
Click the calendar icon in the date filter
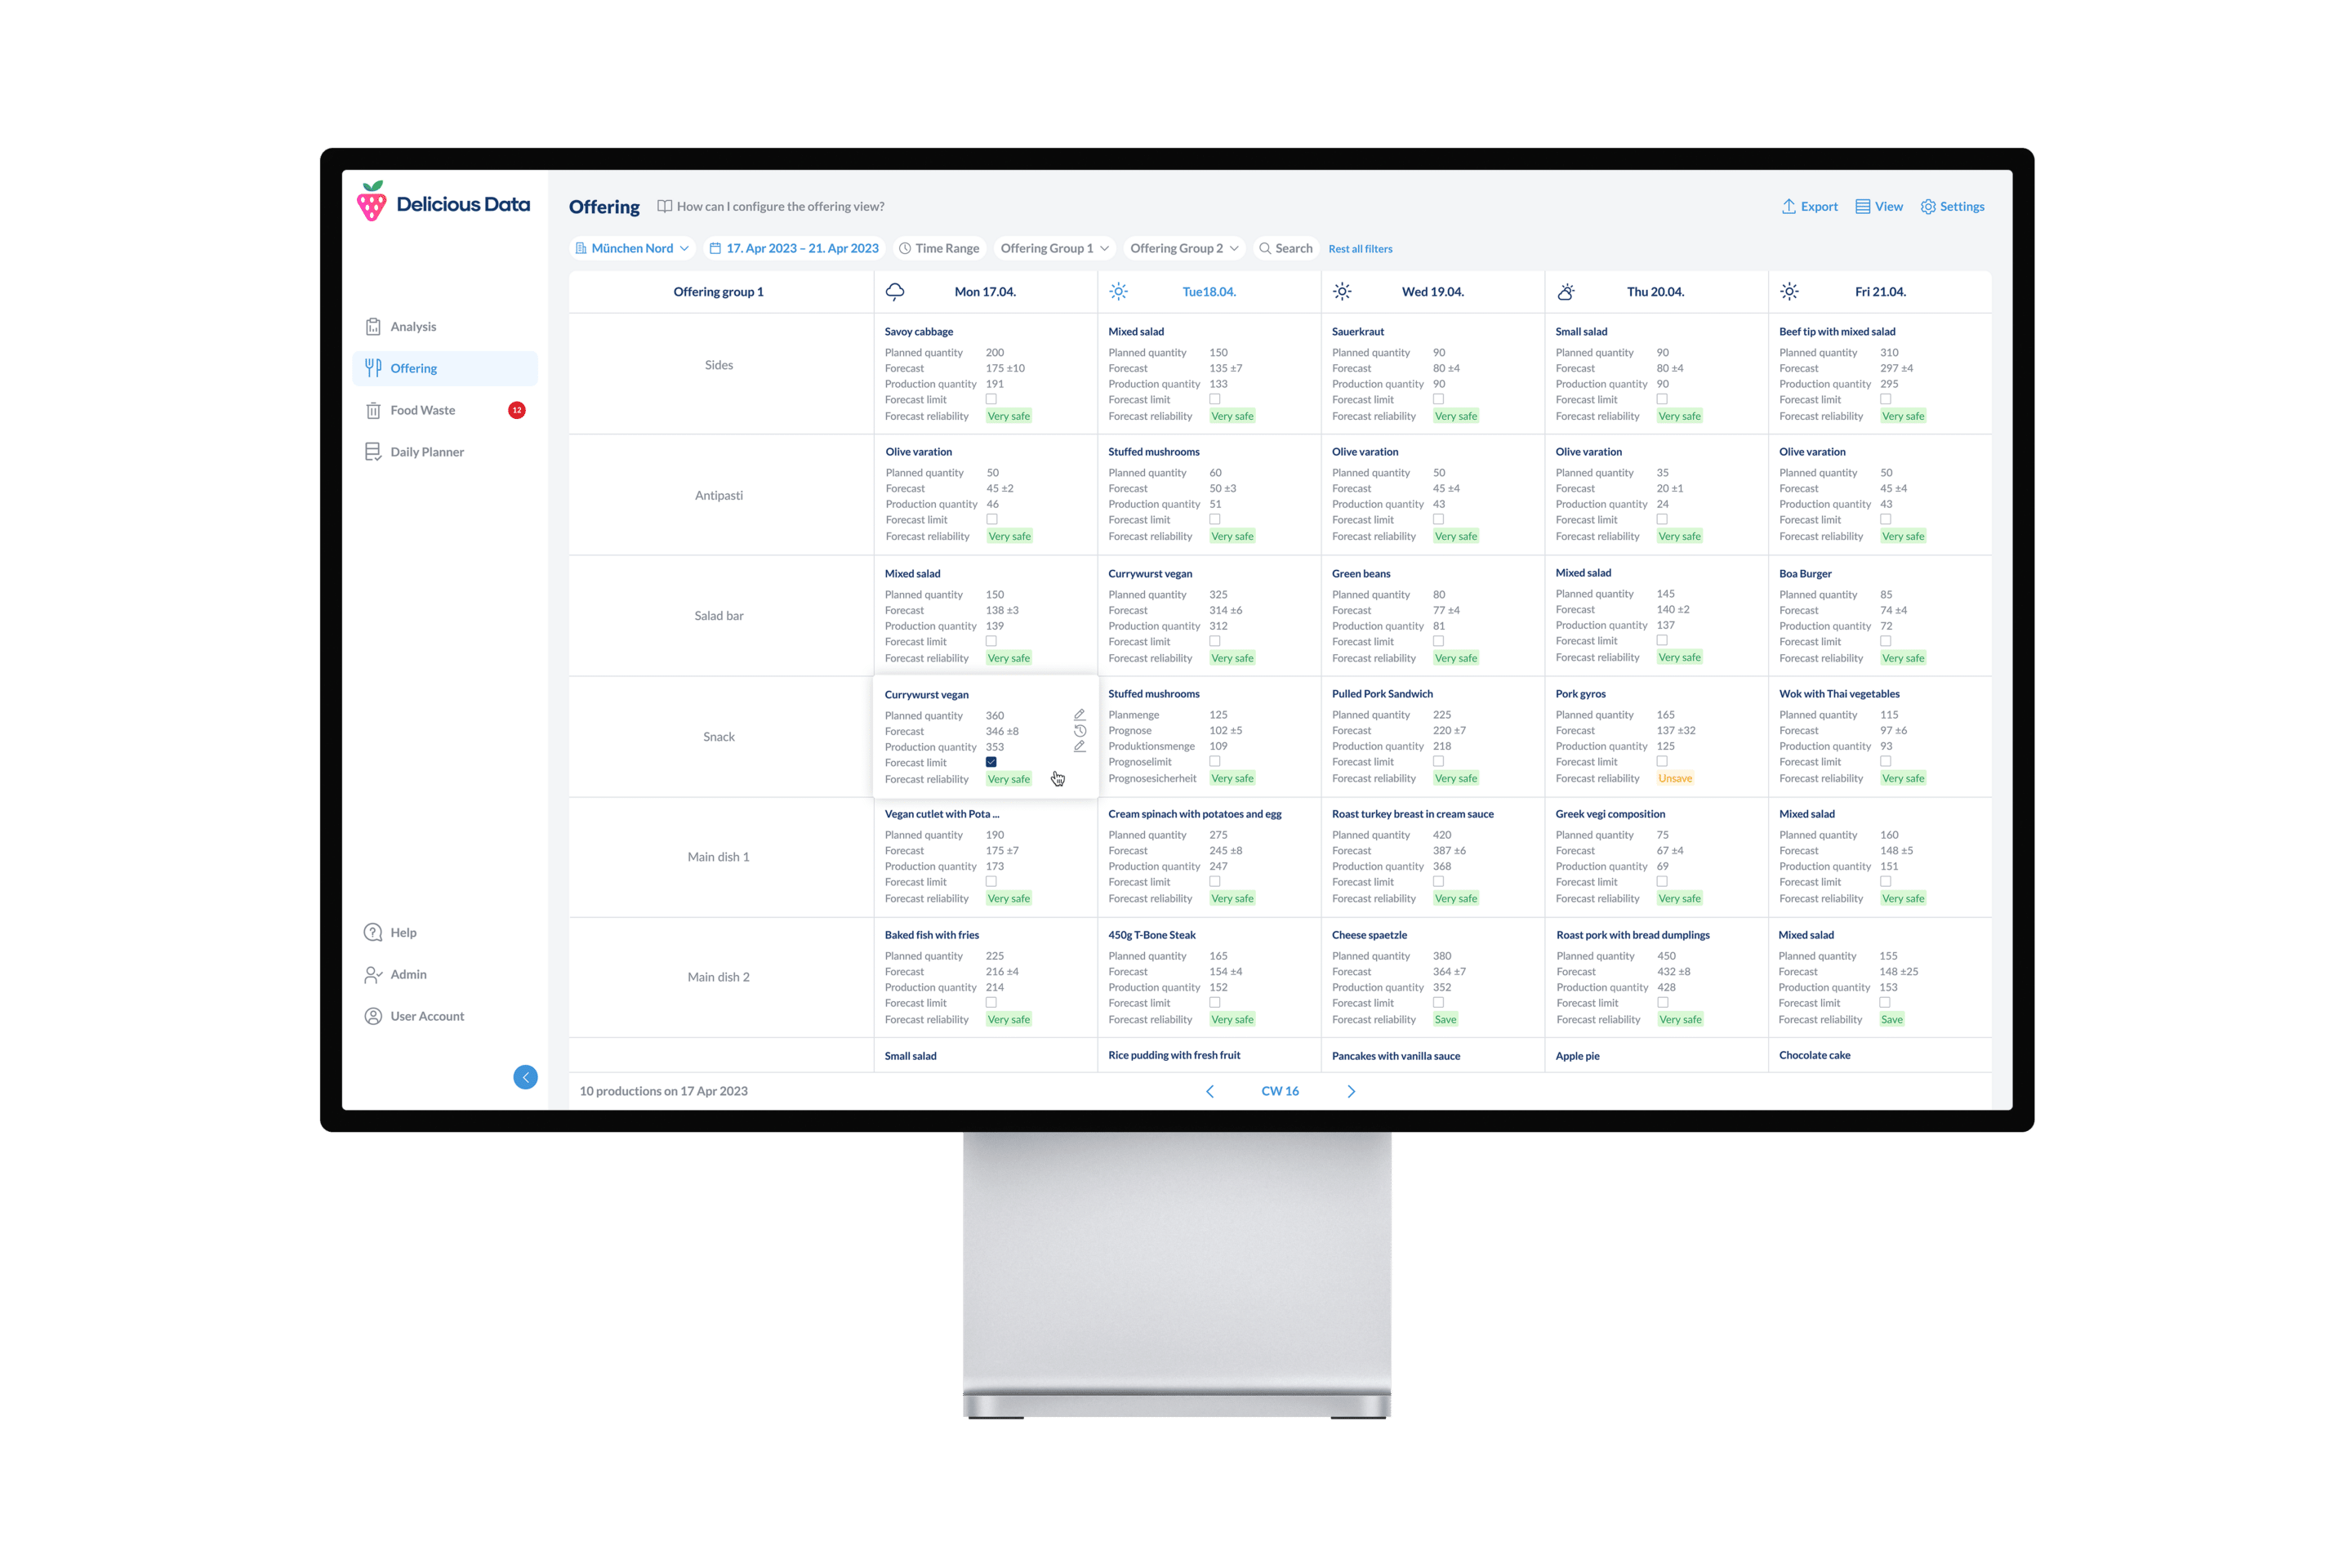(715, 248)
